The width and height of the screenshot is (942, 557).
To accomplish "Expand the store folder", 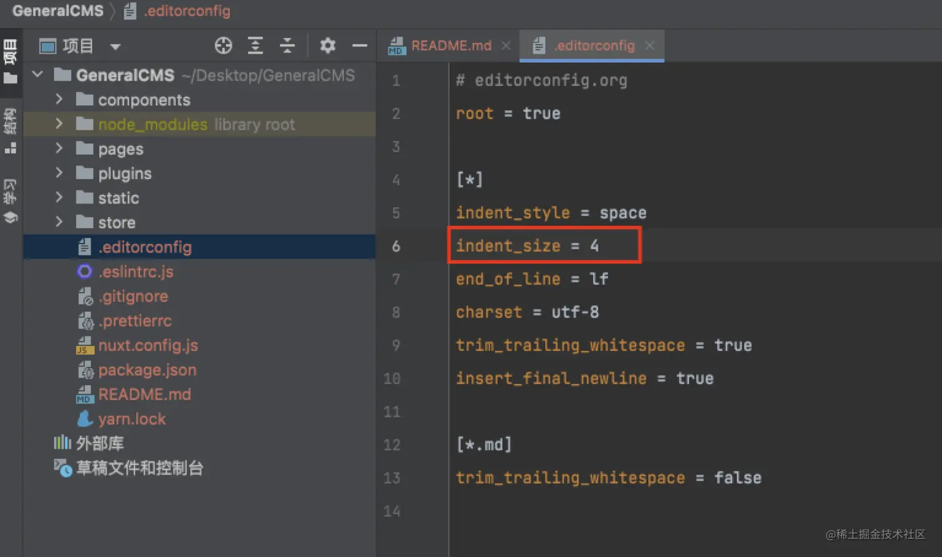I will [59, 222].
